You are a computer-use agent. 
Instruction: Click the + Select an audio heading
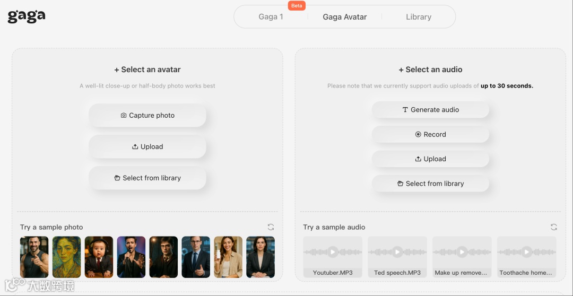coord(430,69)
